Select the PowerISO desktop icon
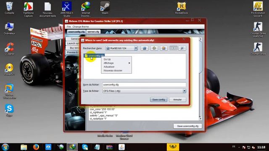The image size is (269, 151). (9, 70)
